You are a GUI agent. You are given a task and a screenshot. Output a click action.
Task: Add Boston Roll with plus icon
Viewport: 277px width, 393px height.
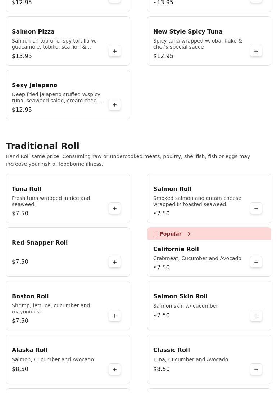tap(115, 316)
